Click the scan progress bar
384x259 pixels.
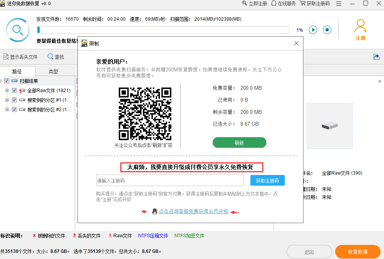[x=163, y=30]
